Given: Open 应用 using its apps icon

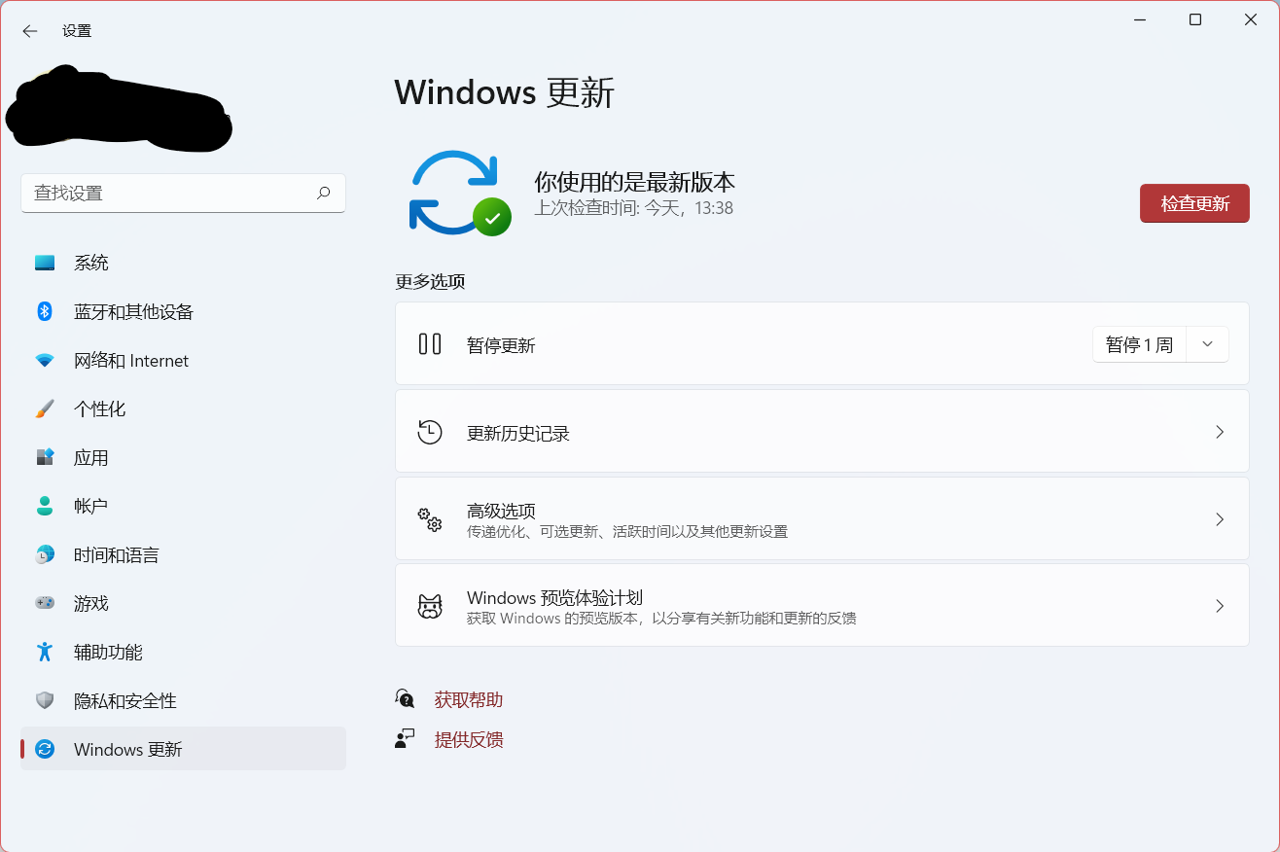Looking at the screenshot, I should 44,457.
